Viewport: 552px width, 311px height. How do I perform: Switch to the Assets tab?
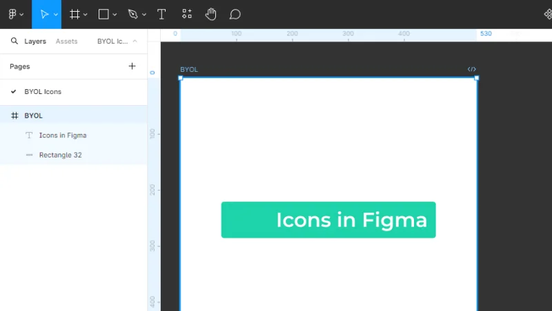[66, 41]
